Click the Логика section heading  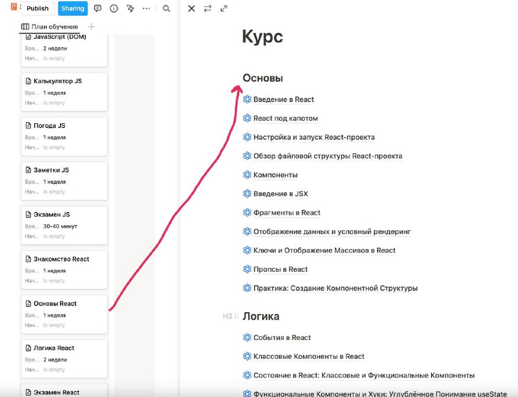[261, 317]
